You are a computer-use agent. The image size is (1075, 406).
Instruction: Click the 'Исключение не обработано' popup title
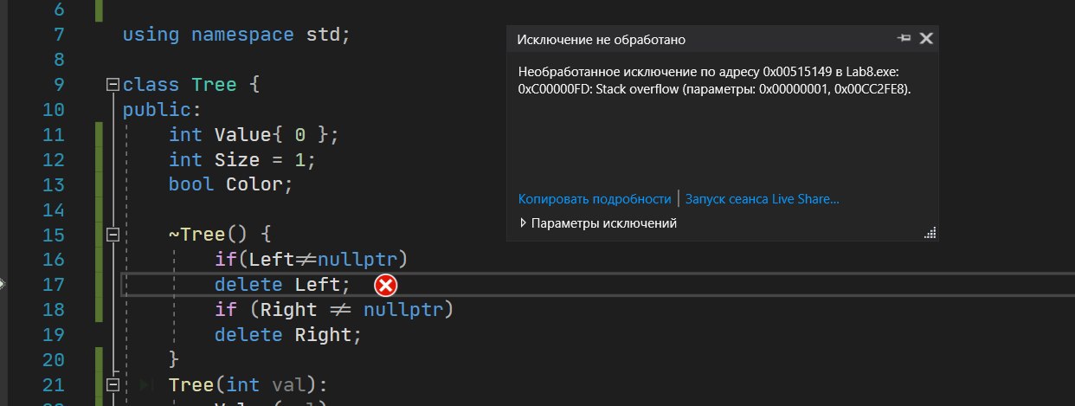(602, 39)
